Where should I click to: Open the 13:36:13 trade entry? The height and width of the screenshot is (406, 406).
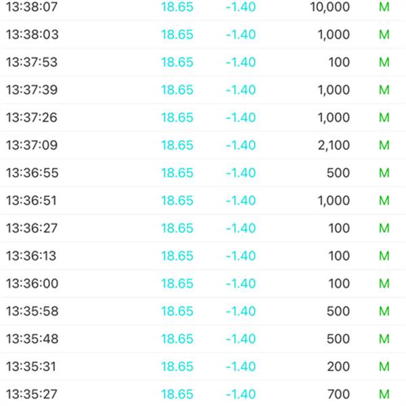point(32,256)
